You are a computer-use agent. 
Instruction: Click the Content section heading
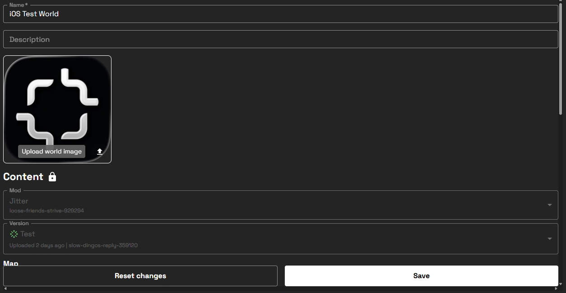[x=23, y=177]
